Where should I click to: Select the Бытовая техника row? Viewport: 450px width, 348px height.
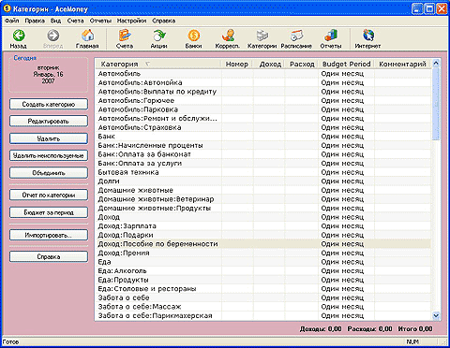[x=263, y=172]
